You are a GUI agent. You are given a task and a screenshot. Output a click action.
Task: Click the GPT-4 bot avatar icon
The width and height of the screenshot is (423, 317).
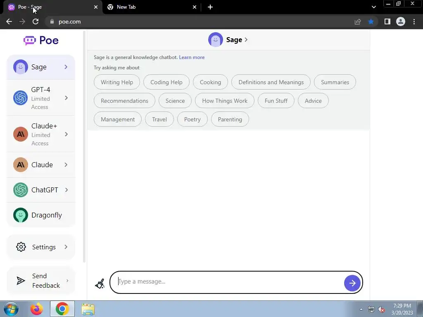tap(21, 98)
